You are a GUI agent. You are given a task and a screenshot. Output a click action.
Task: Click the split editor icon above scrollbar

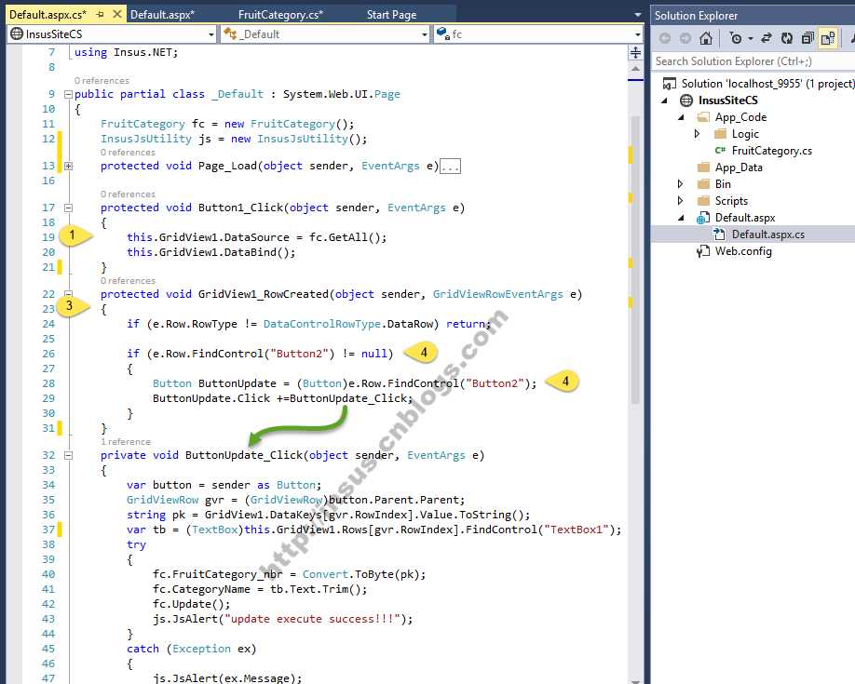click(x=636, y=53)
